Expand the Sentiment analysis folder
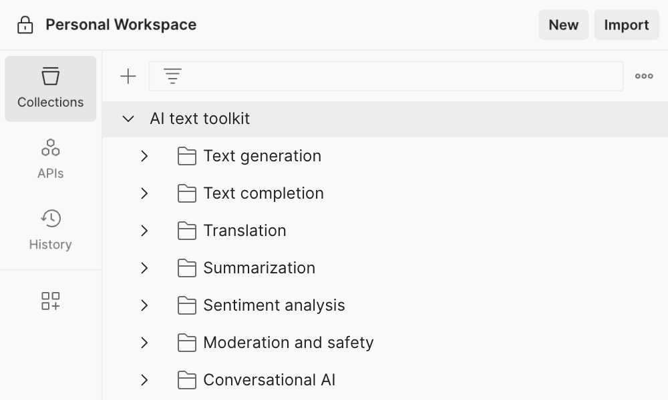The image size is (668, 400). click(x=144, y=305)
